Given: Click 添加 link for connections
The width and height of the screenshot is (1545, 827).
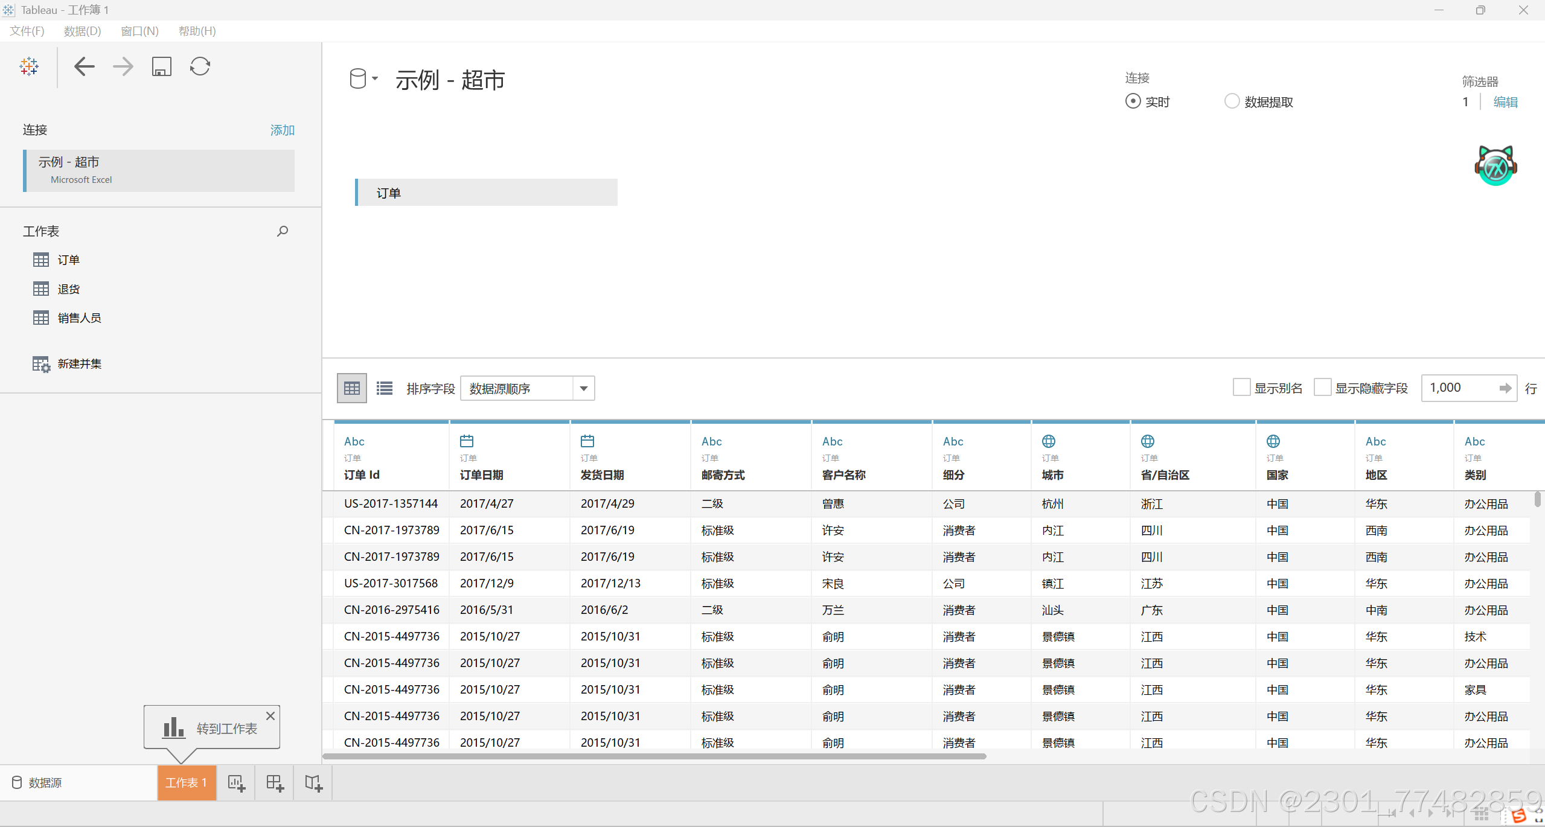Looking at the screenshot, I should tap(282, 130).
